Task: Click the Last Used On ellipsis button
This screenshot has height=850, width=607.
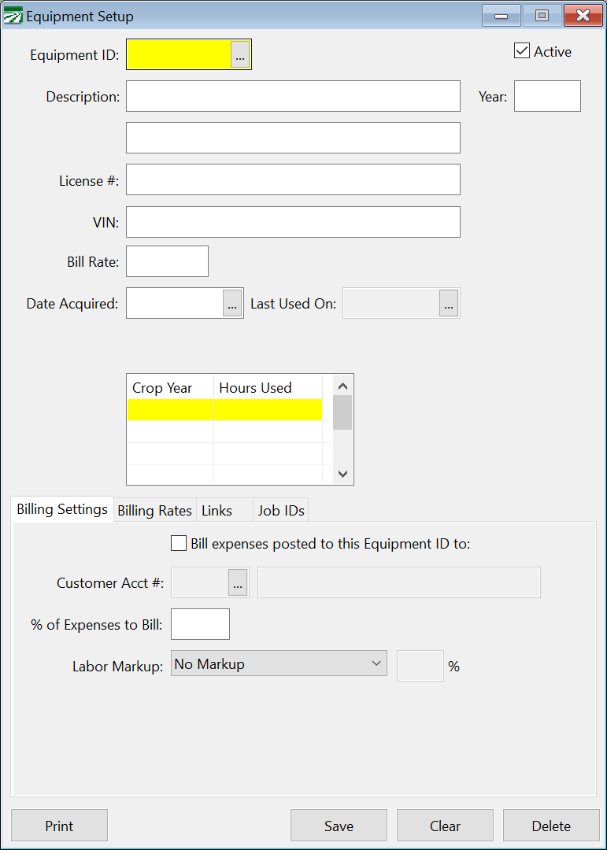Action: click(x=449, y=303)
